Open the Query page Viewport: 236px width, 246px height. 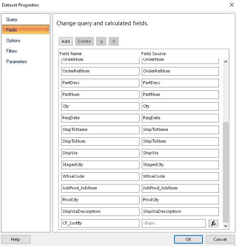click(12, 19)
